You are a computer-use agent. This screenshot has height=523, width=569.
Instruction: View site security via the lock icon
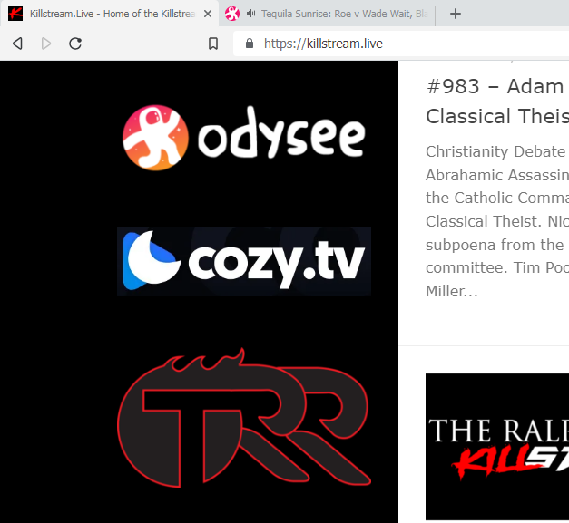click(x=250, y=44)
